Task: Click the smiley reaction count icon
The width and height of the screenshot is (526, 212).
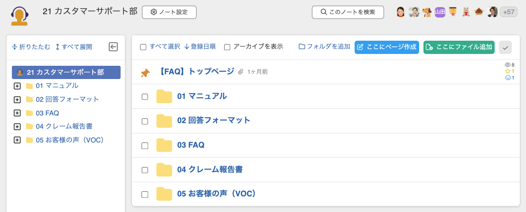Action: [x=507, y=78]
